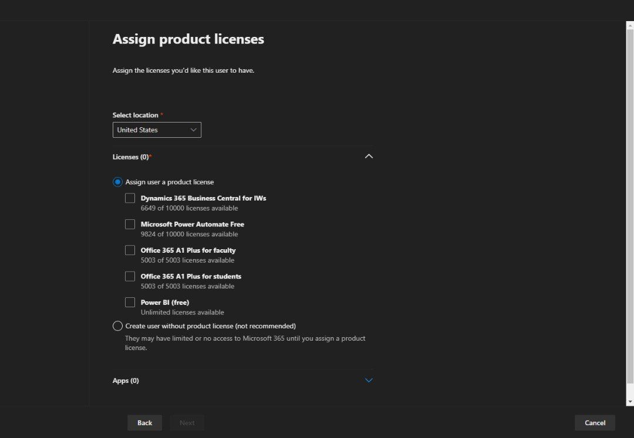Collapse the Licenses (0) section
This screenshot has width=634, height=438.
tap(369, 156)
